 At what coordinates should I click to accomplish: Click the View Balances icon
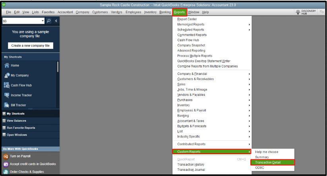click(x=4, y=121)
